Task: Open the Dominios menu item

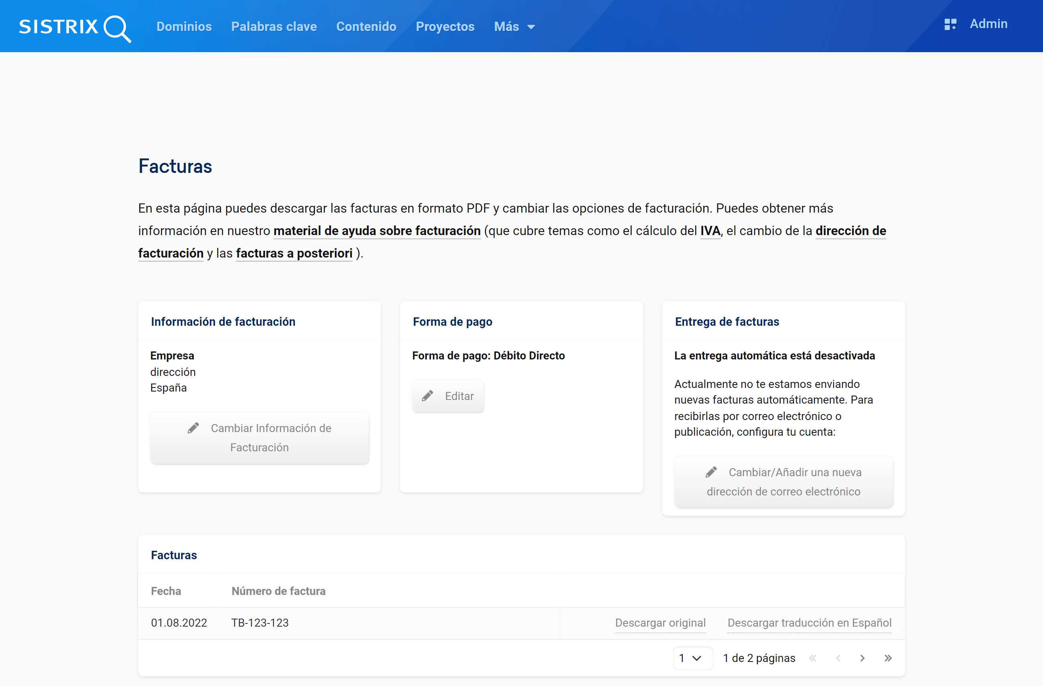Action: 184,27
